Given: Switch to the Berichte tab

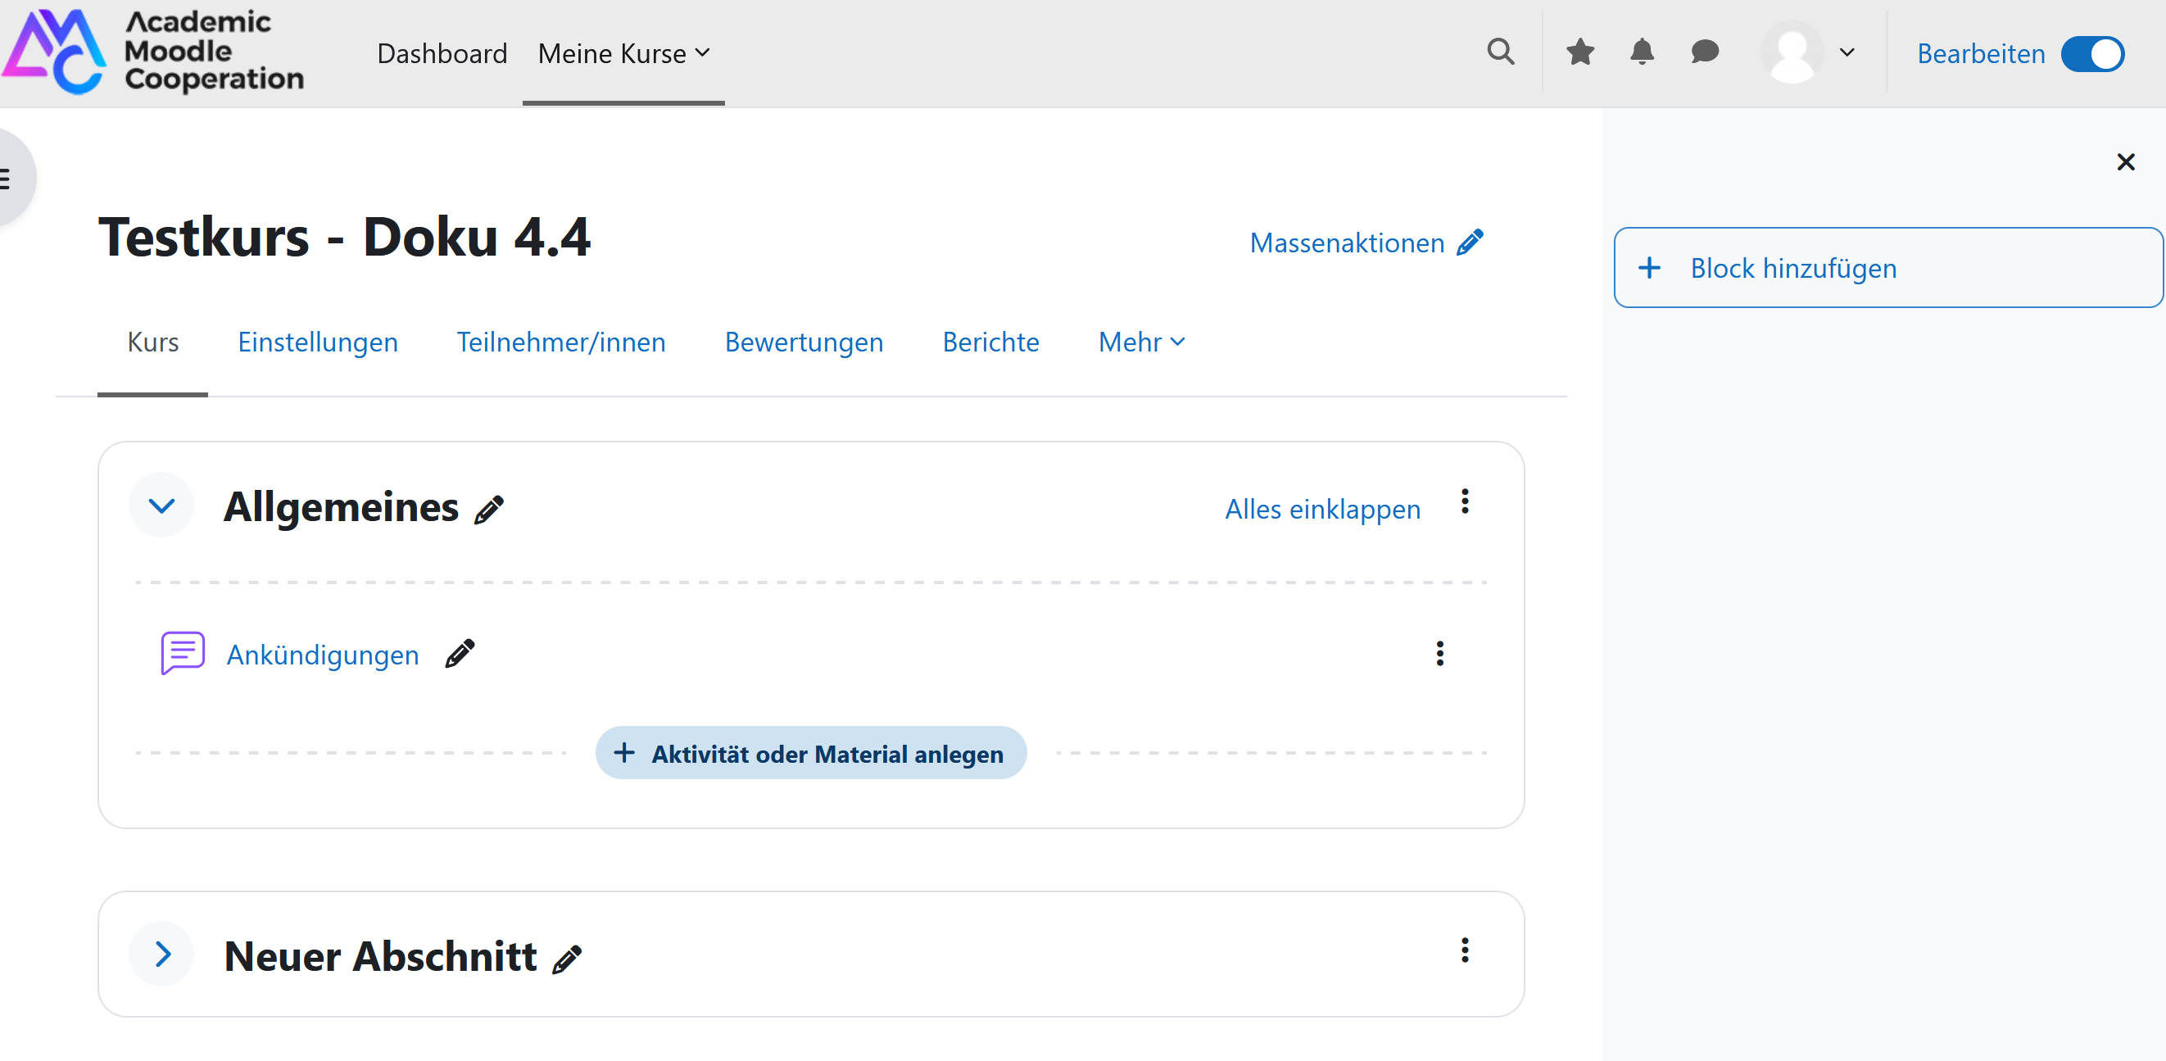Looking at the screenshot, I should pos(990,342).
